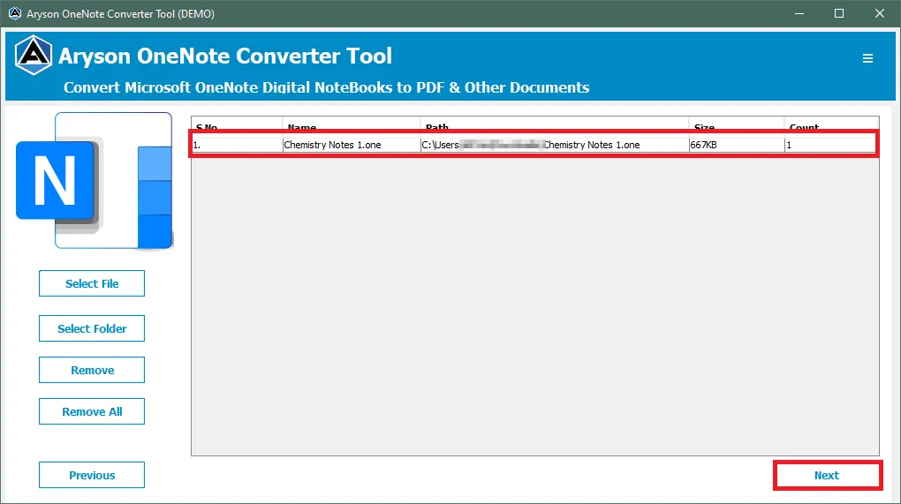Click the Name column header
This screenshot has height=504, width=901.
[x=351, y=124]
